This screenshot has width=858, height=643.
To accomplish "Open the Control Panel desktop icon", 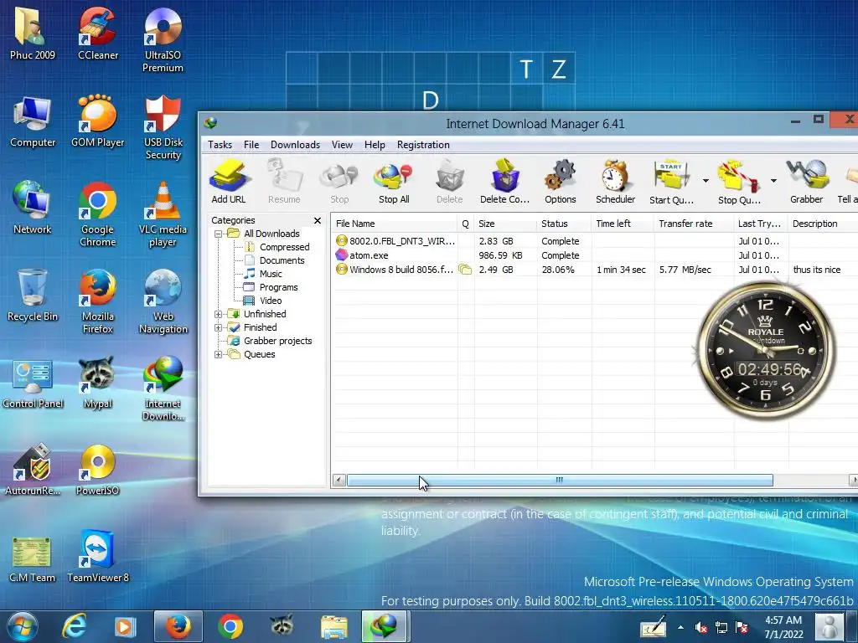I will point(33,382).
